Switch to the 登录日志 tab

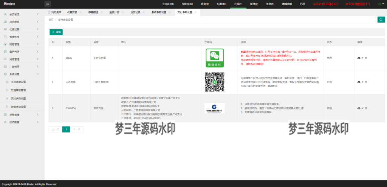pos(114,12)
